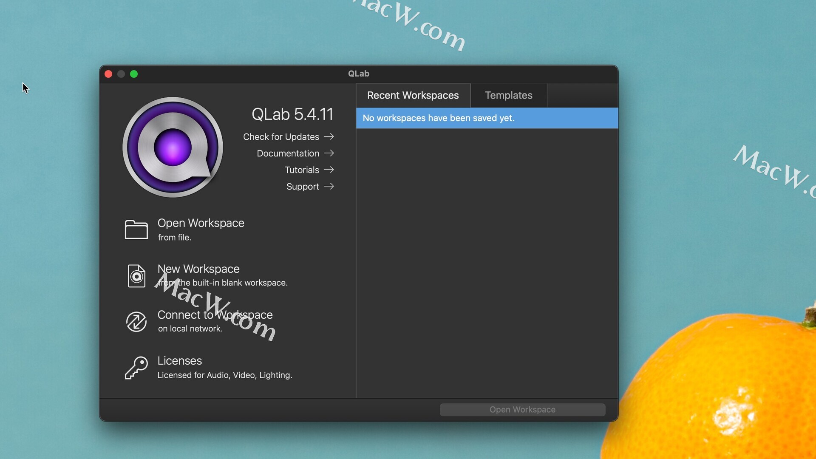The width and height of the screenshot is (816, 459).
Task: Click the 'from file.' subtitle
Action: pyautogui.click(x=174, y=238)
